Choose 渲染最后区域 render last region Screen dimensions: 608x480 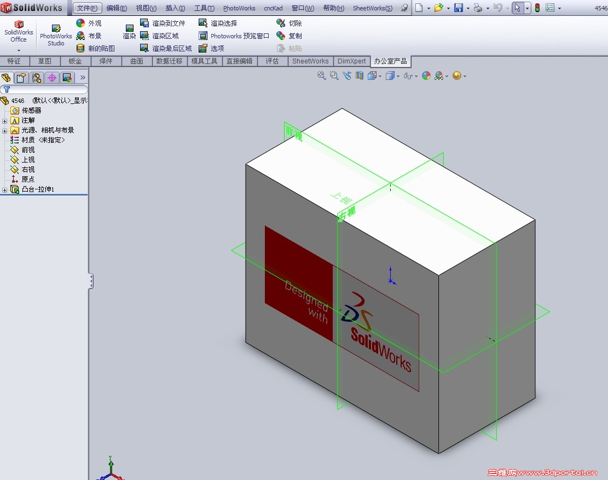(166, 48)
